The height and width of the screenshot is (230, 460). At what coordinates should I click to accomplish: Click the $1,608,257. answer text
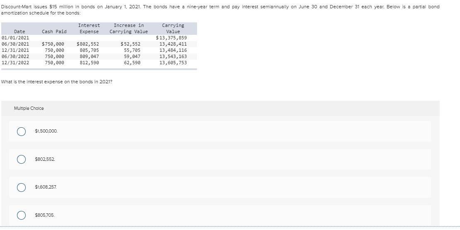[46, 187]
